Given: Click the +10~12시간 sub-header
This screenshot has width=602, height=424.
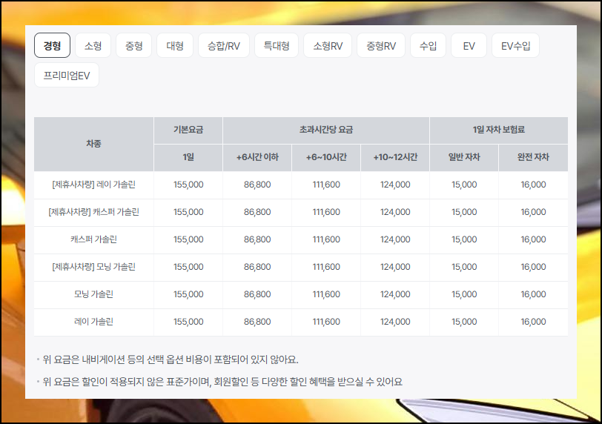Looking at the screenshot, I should (x=395, y=157).
